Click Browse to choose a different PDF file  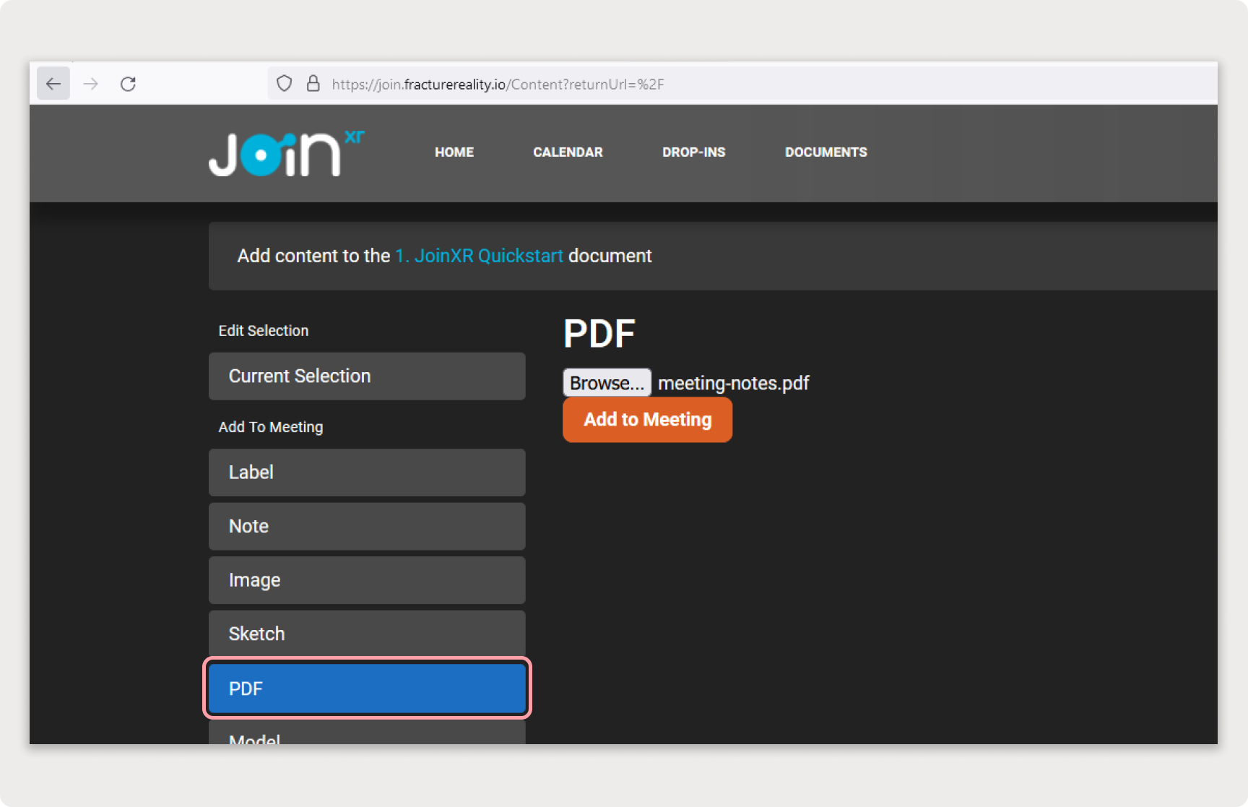(606, 383)
